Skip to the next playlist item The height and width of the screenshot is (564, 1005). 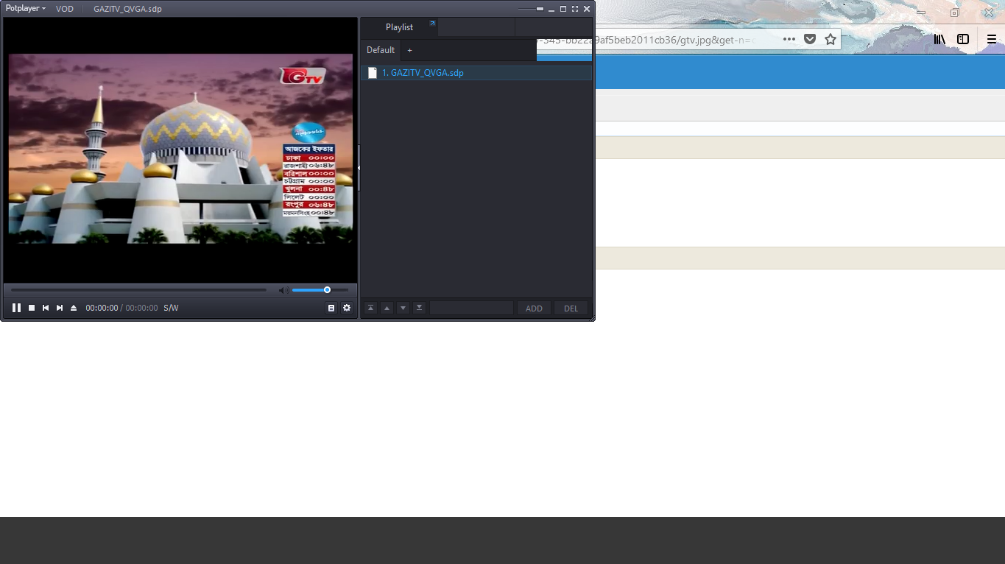[x=60, y=308]
